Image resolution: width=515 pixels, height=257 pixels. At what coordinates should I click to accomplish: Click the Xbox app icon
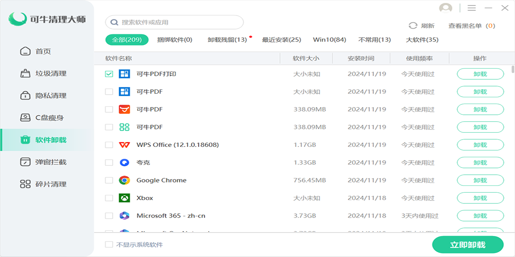tap(124, 198)
